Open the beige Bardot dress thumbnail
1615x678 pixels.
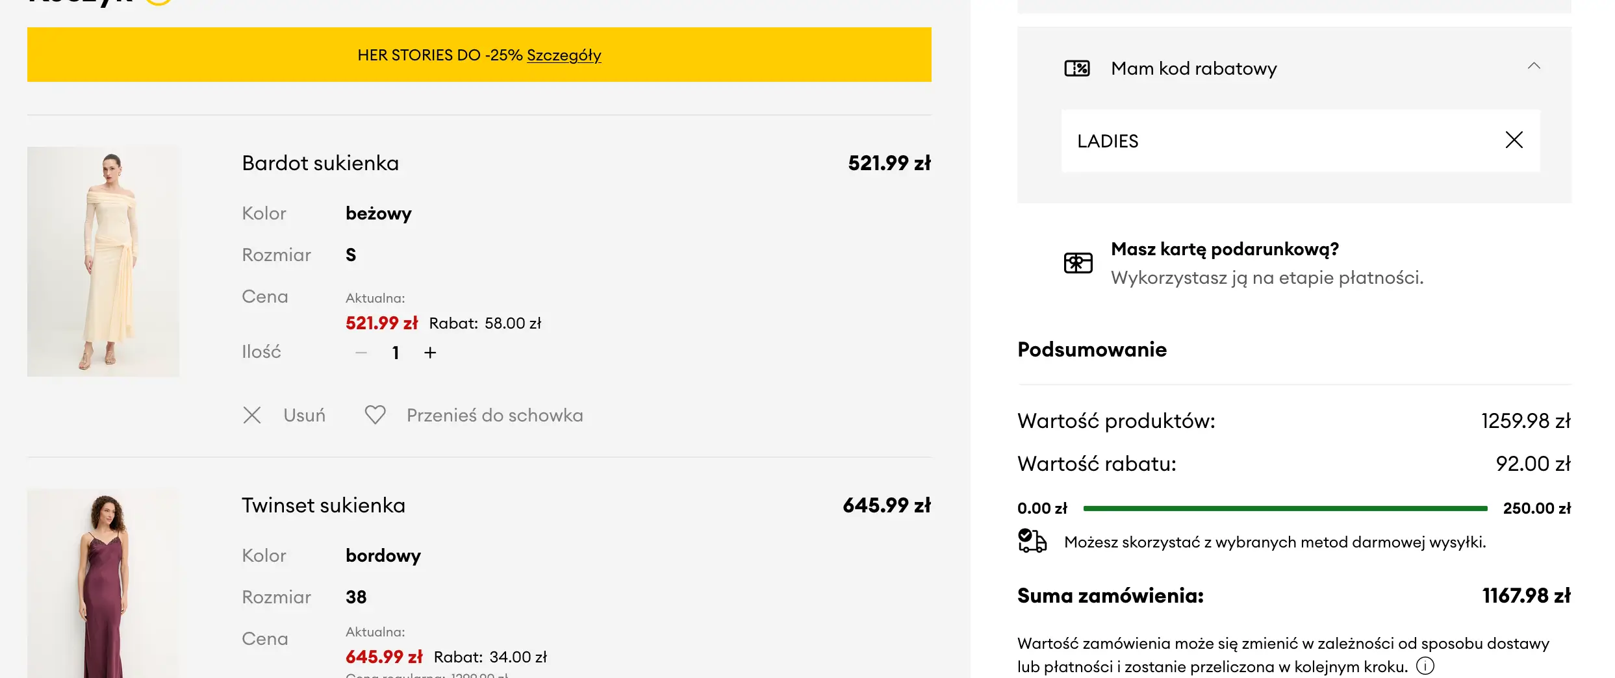tap(103, 262)
